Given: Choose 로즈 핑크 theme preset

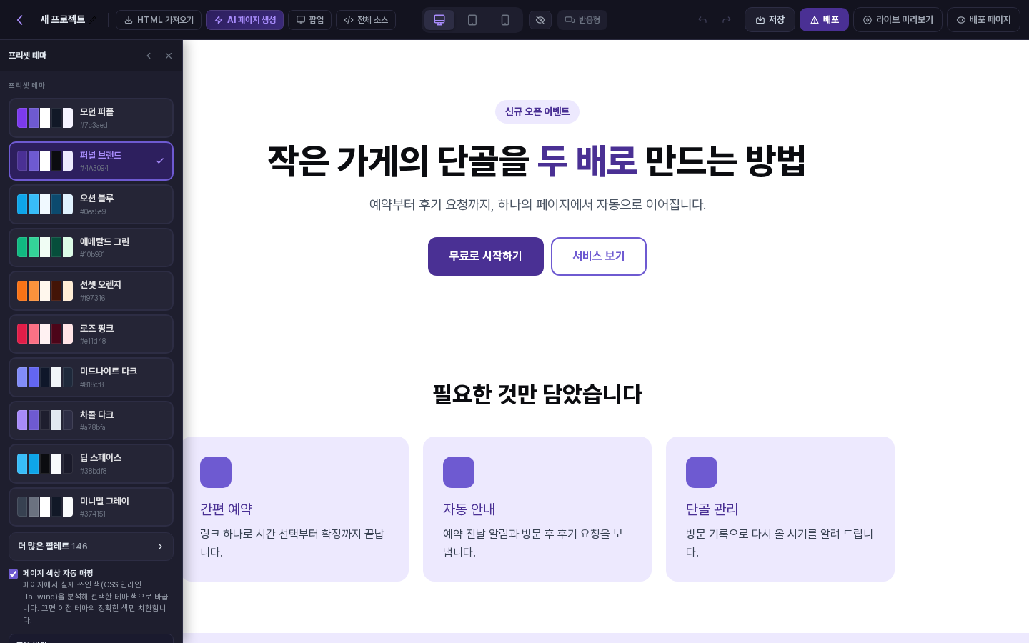Looking at the screenshot, I should [91, 334].
